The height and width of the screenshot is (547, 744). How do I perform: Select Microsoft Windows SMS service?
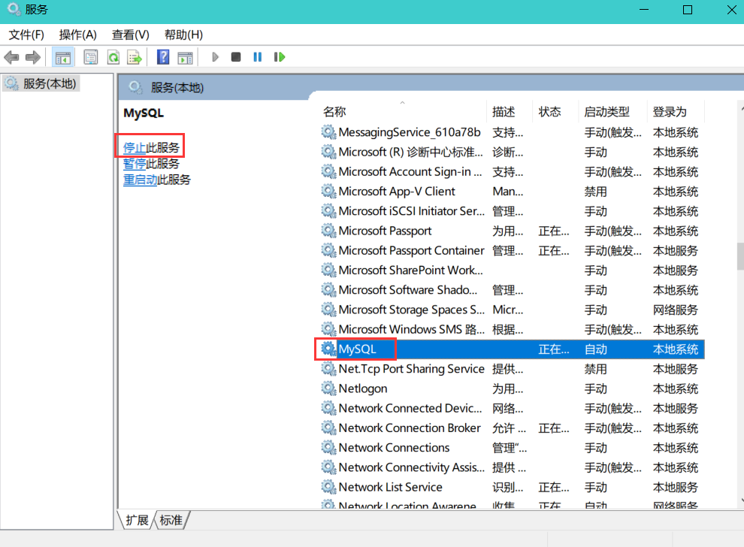pos(512,329)
